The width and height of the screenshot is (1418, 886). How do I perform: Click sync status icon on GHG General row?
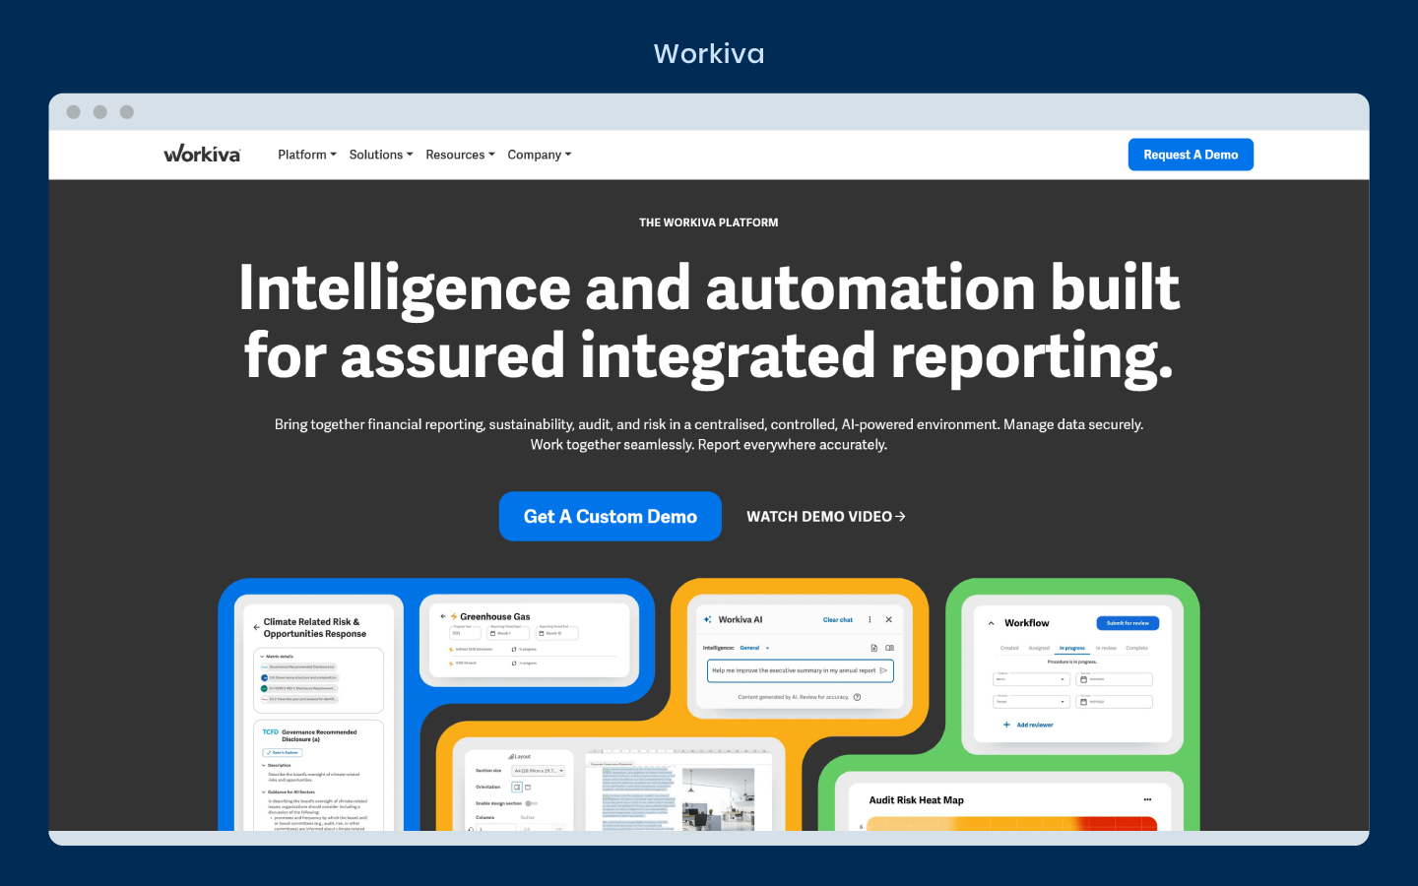click(514, 664)
